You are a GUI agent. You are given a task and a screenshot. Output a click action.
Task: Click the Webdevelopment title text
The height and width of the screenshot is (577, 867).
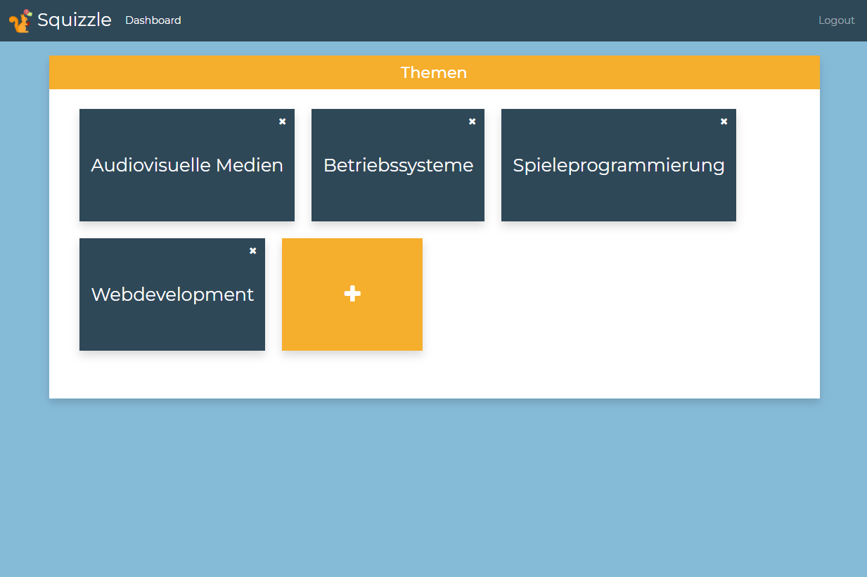click(x=172, y=294)
